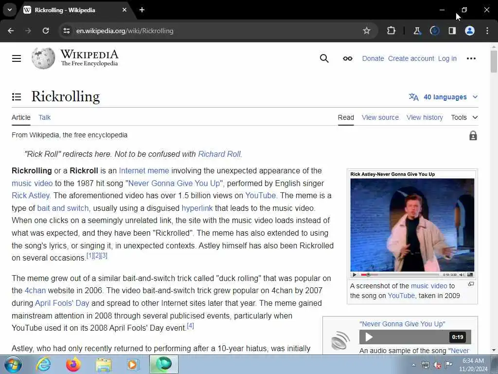The width and height of the screenshot is (498, 374).
Task: Open File Explorer from the taskbar
Action: (x=104, y=365)
